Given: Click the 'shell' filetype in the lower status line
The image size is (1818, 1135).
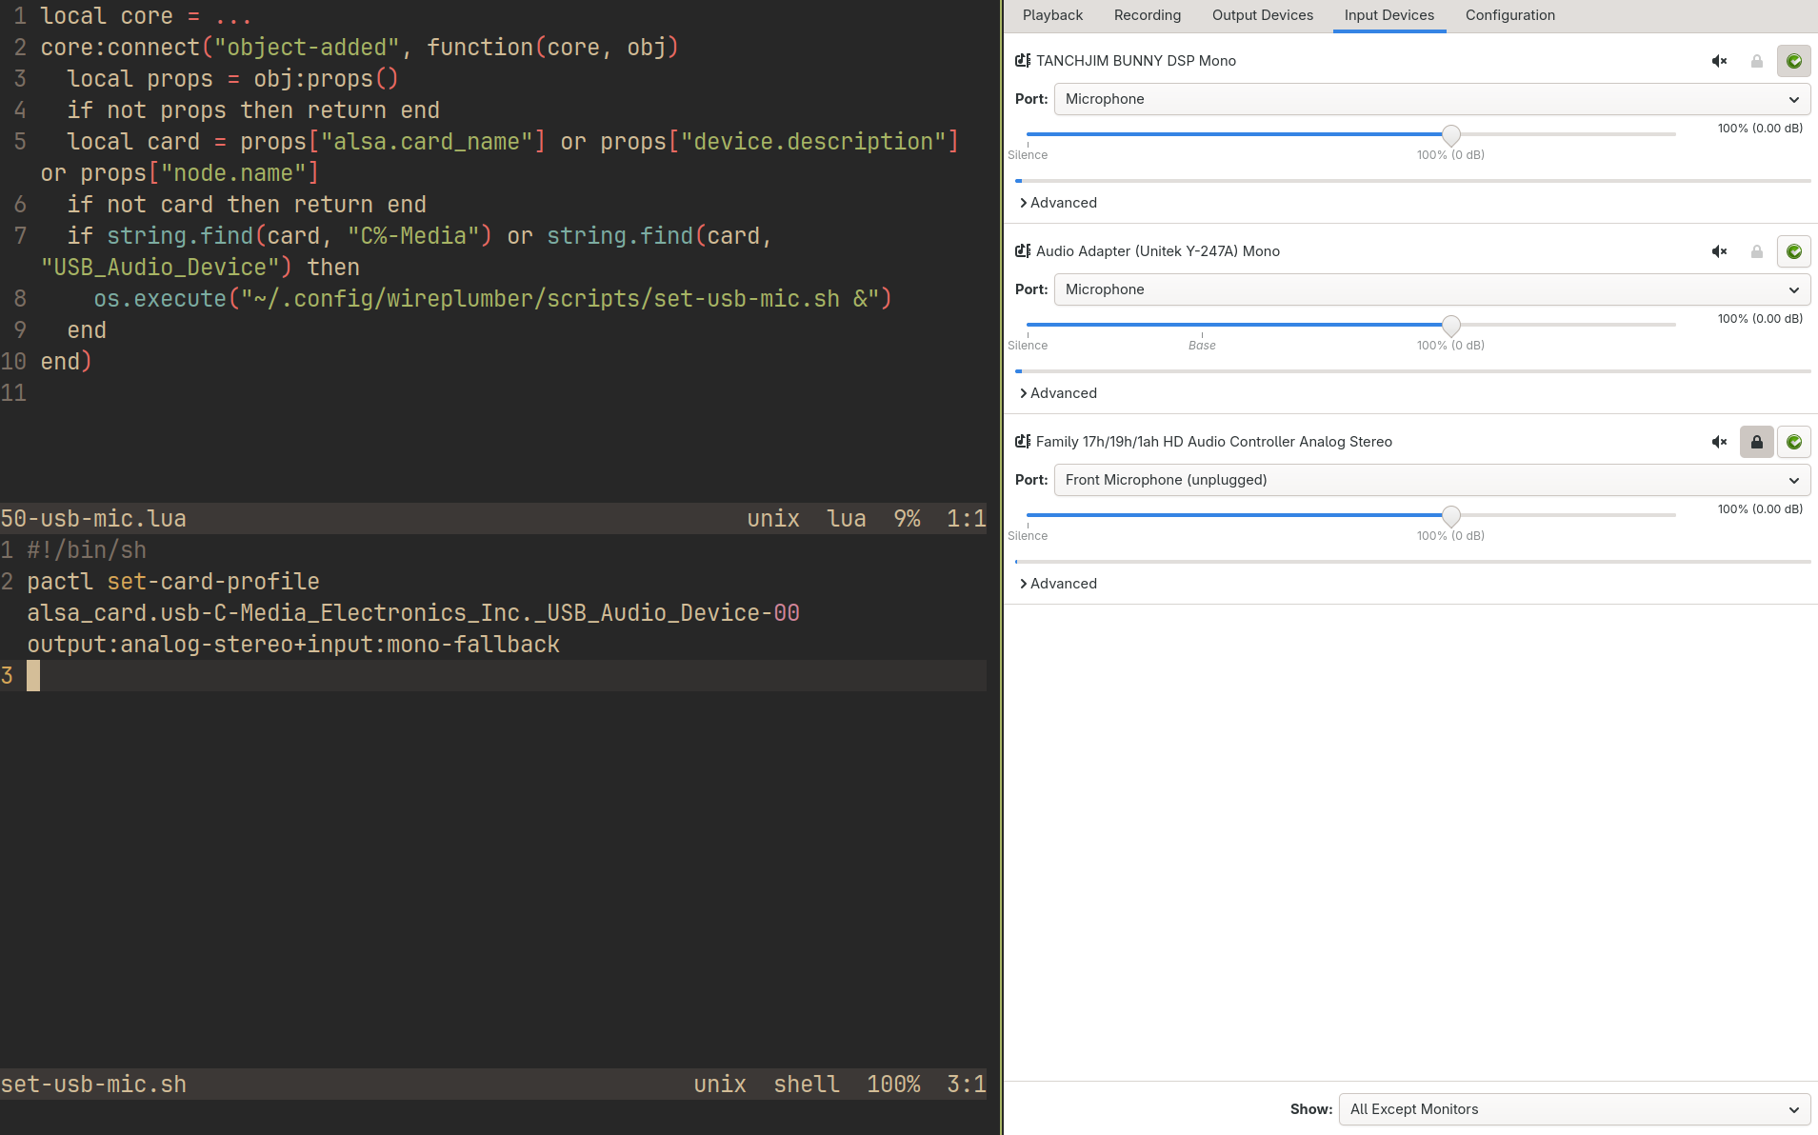Looking at the screenshot, I should click(807, 1085).
